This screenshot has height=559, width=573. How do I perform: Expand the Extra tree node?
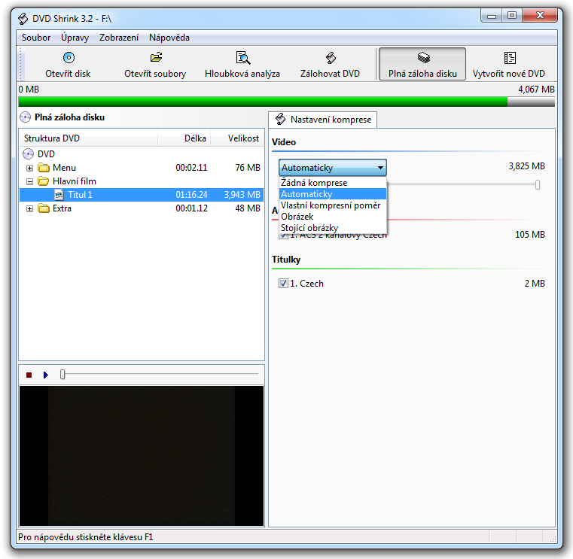(30, 209)
